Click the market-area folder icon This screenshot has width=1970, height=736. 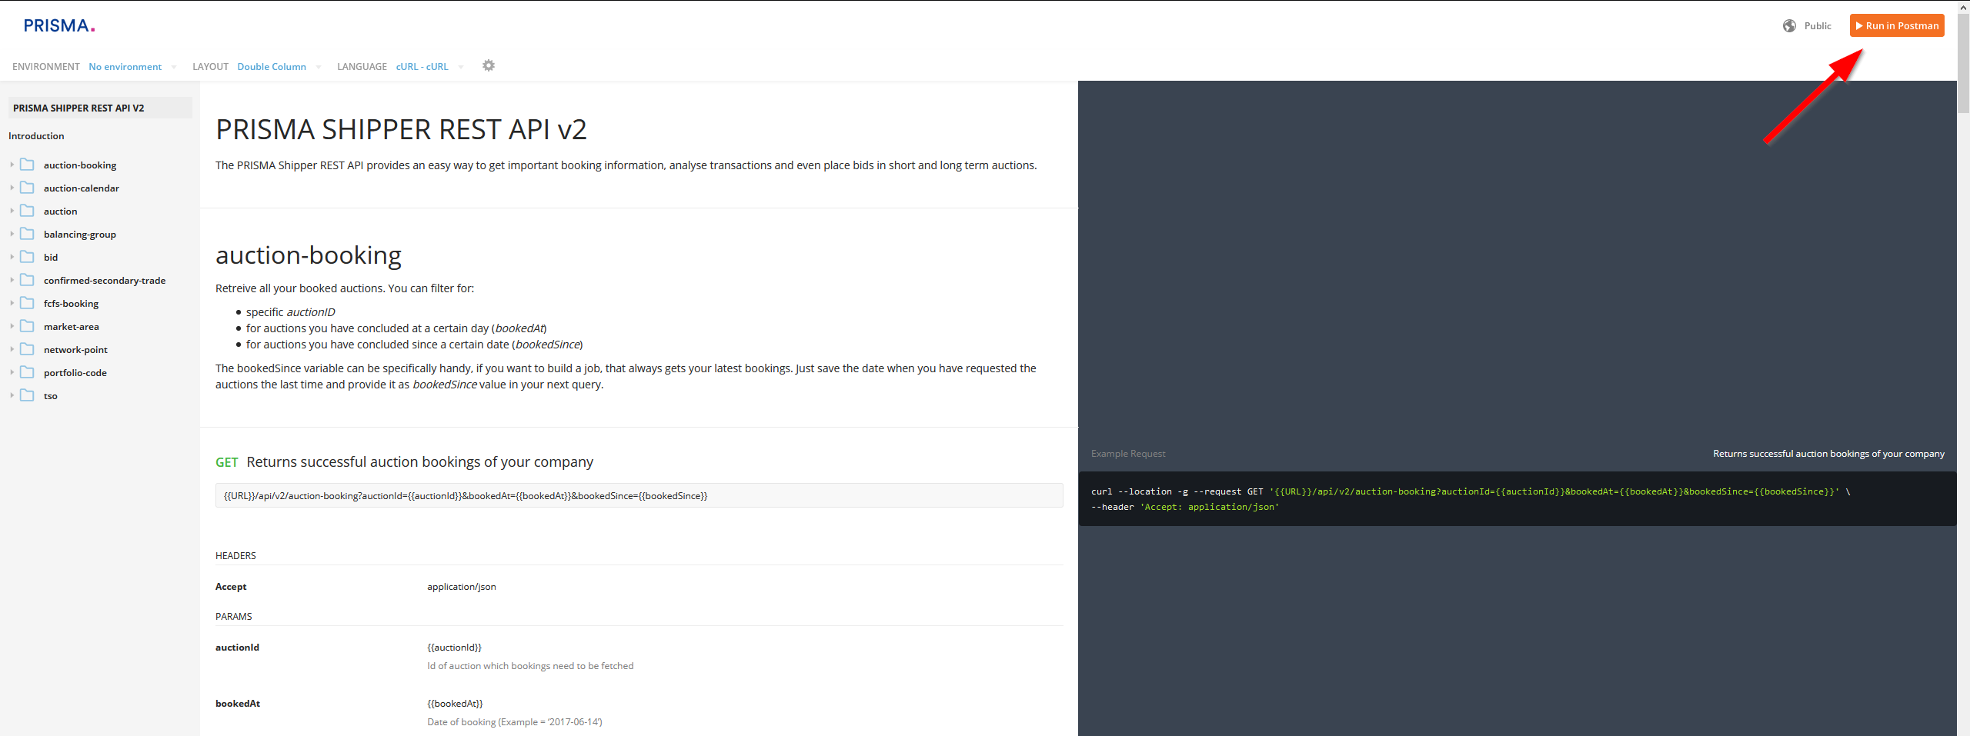[x=28, y=326]
